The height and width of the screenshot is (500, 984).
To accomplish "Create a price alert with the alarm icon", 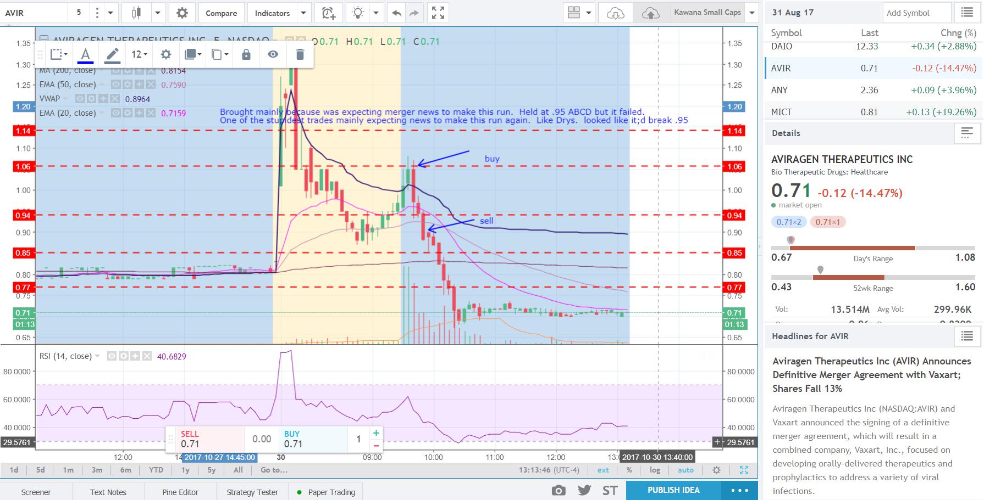I will [x=329, y=13].
